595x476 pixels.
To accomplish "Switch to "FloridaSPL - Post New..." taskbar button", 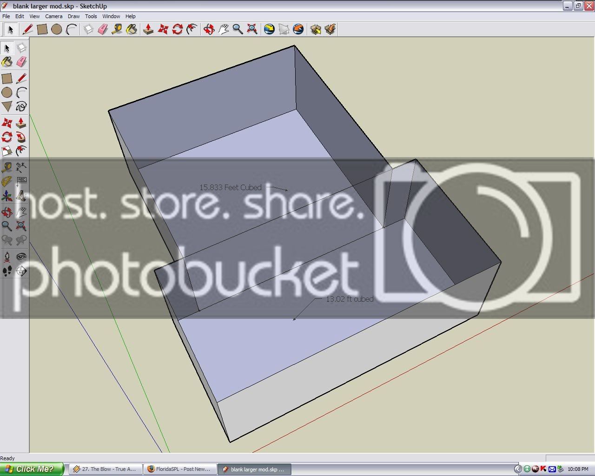I will 180,469.
